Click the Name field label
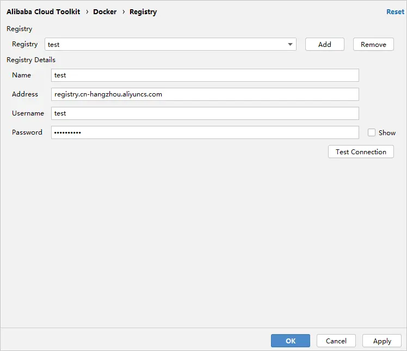Screen dimensions: 407x351 click(22, 75)
